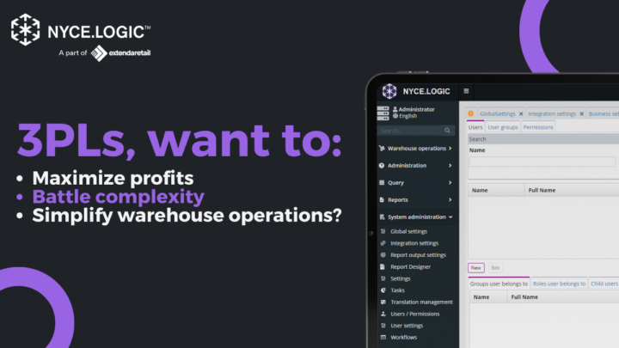
Task: Click the Users / Permissions person icon
Action: point(383,314)
